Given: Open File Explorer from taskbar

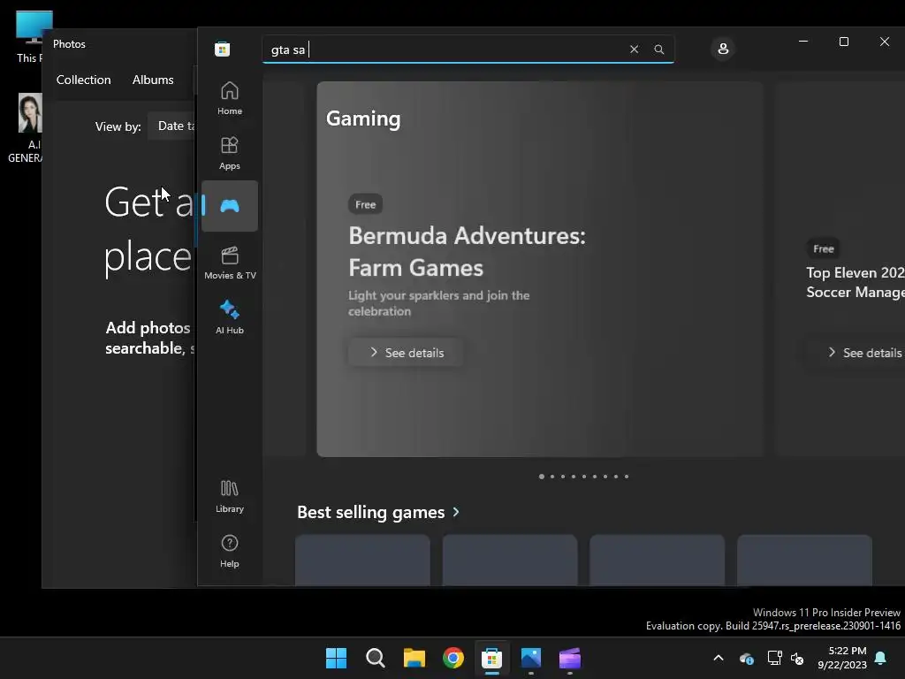Looking at the screenshot, I should pos(414,658).
